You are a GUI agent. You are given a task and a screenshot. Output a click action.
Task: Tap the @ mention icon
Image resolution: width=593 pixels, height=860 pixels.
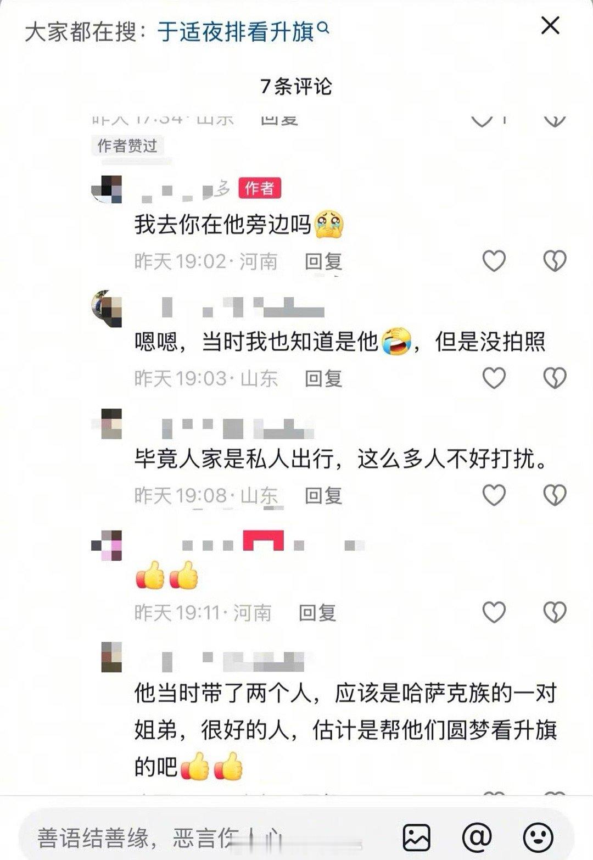(x=477, y=837)
